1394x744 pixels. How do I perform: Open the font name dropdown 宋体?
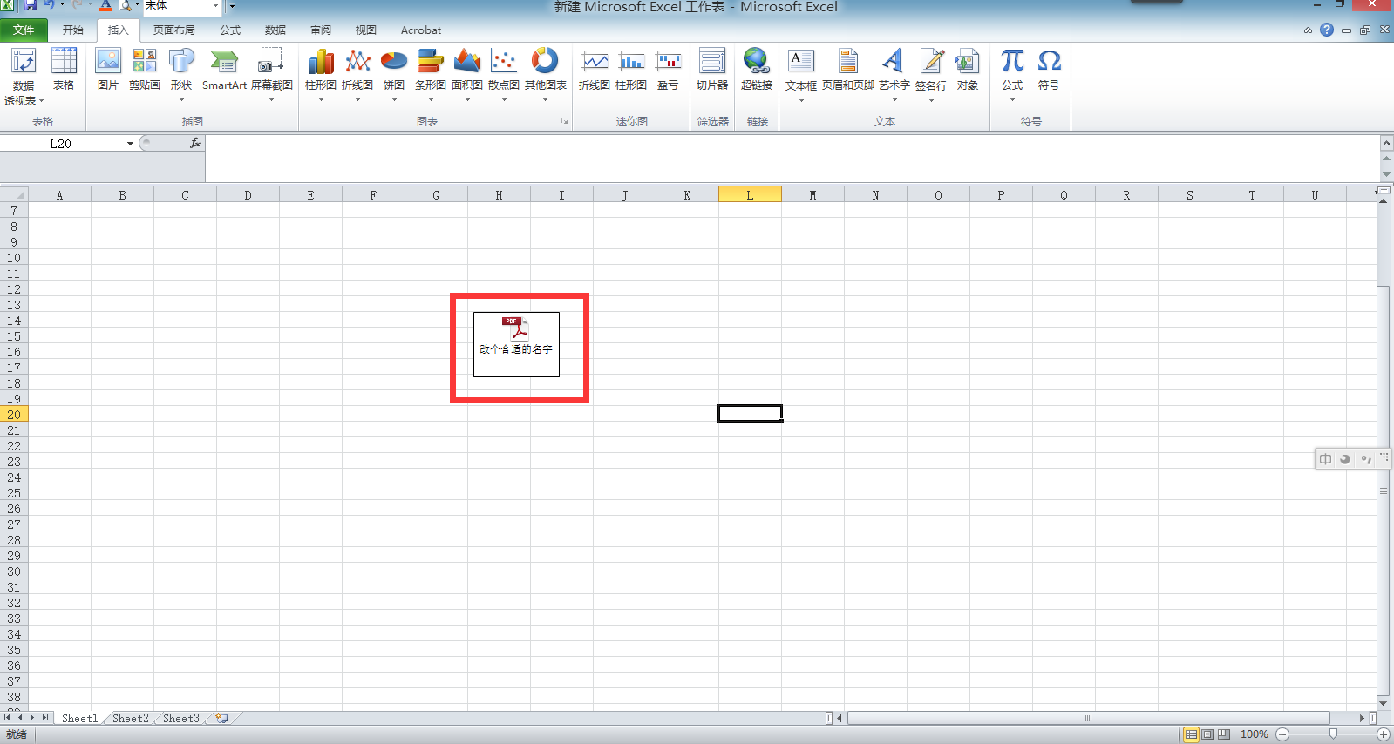tap(216, 6)
